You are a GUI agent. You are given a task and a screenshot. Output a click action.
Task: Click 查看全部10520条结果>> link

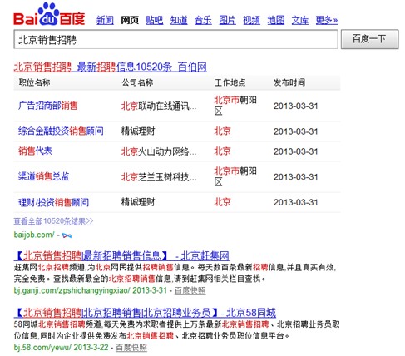[x=53, y=221]
